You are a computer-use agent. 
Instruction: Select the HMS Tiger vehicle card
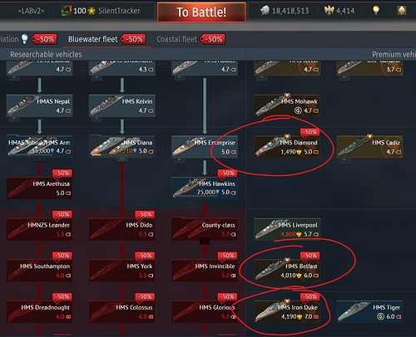coord(369,311)
